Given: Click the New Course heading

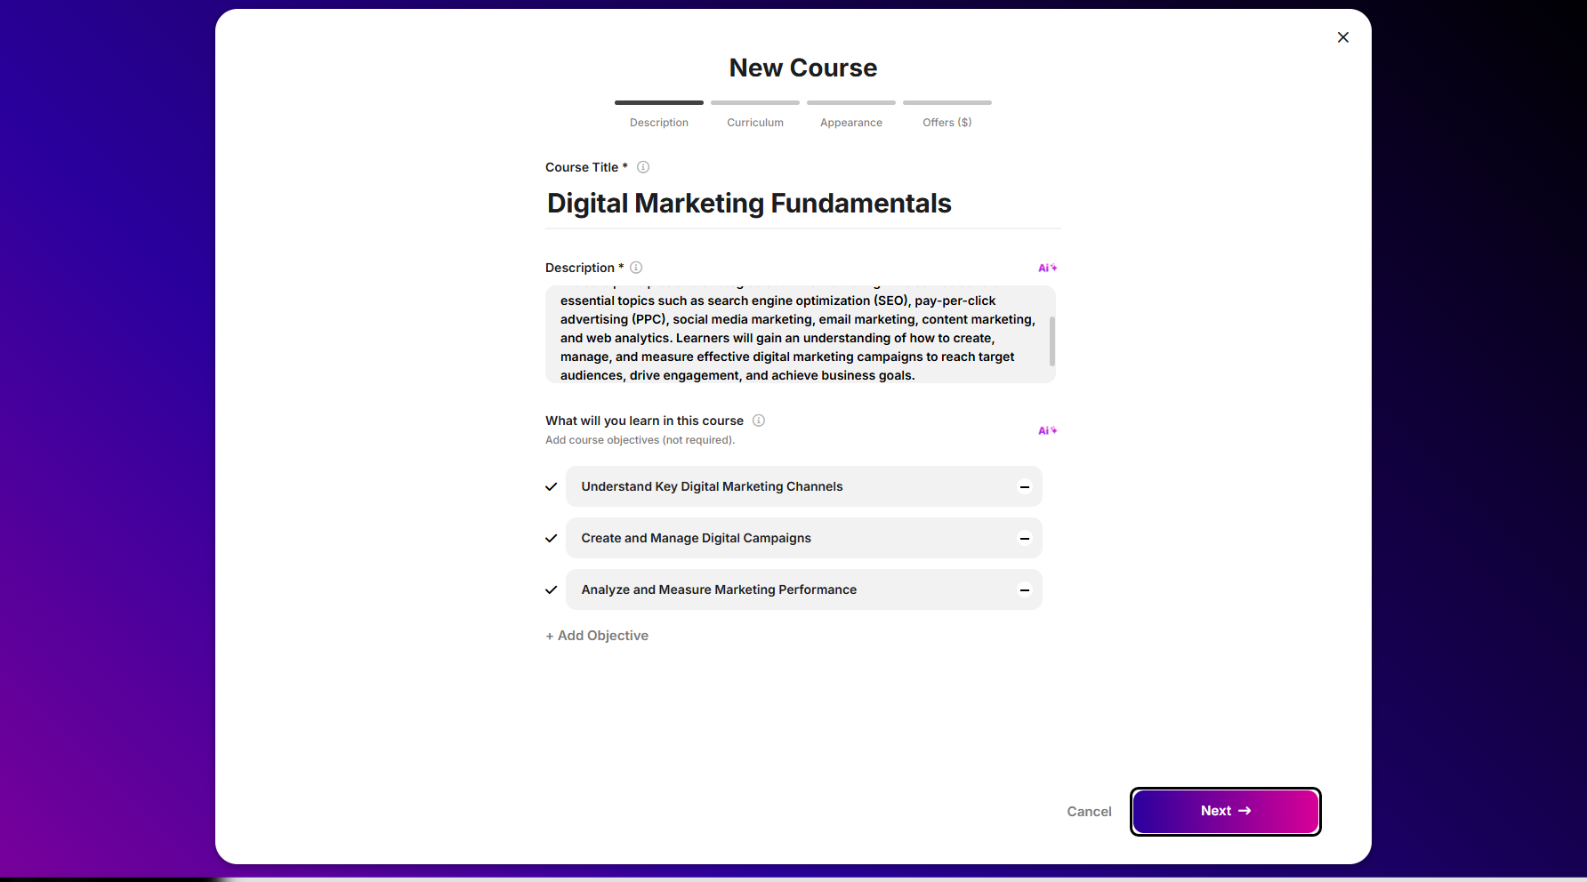Looking at the screenshot, I should click(x=803, y=68).
